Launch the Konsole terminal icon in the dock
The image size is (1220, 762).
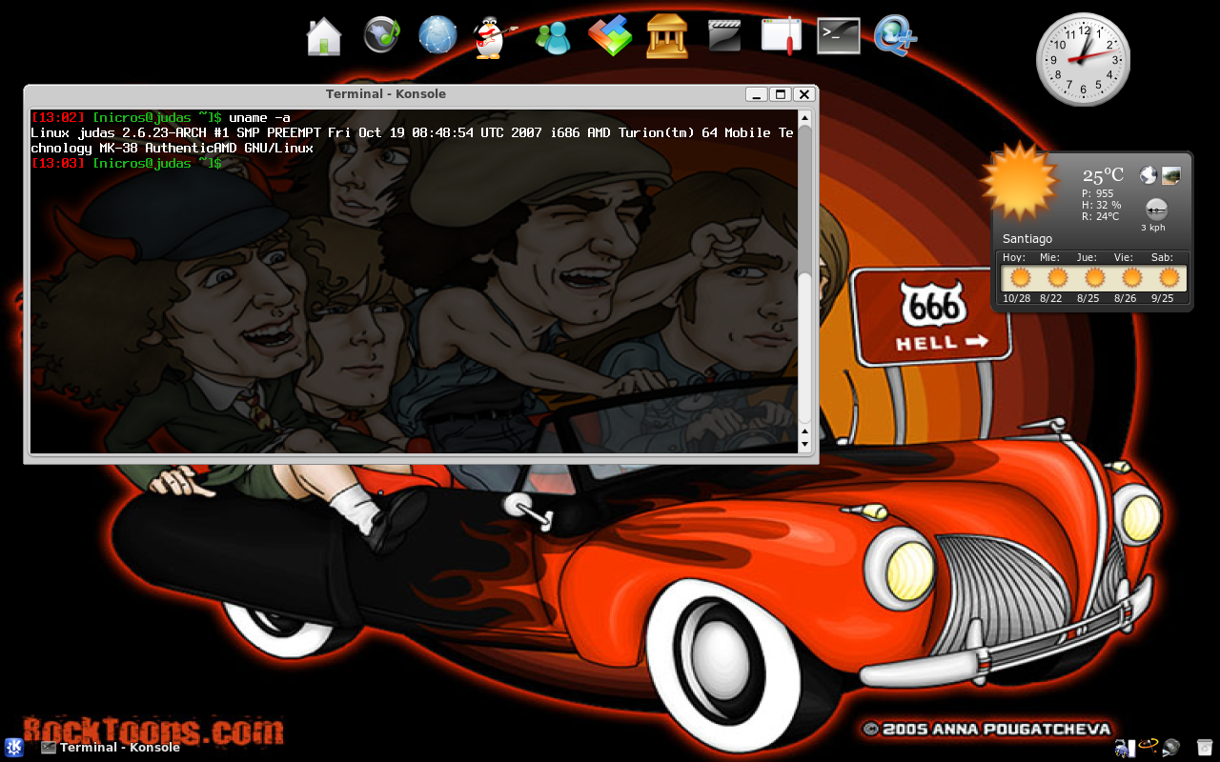click(x=838, y=35)
